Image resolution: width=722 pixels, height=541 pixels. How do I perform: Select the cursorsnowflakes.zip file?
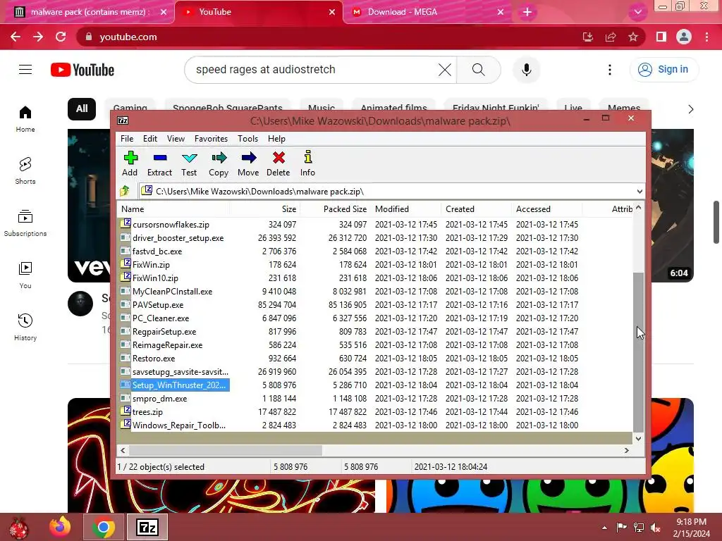click(171, 225)
